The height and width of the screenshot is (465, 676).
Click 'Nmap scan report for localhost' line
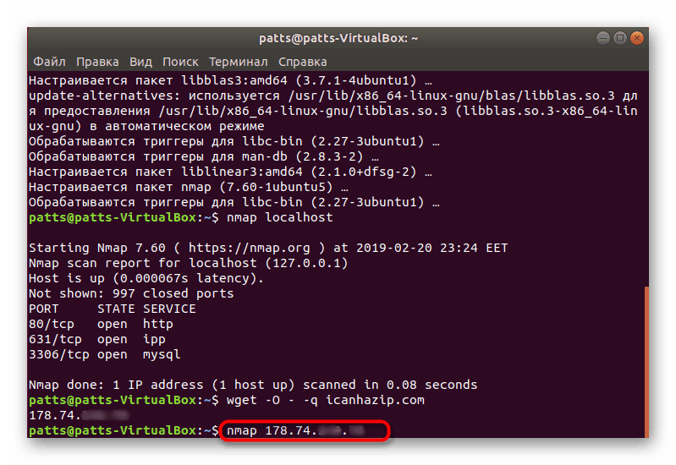pos(188,263)
